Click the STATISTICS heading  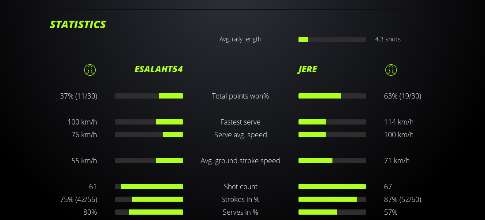78,25
